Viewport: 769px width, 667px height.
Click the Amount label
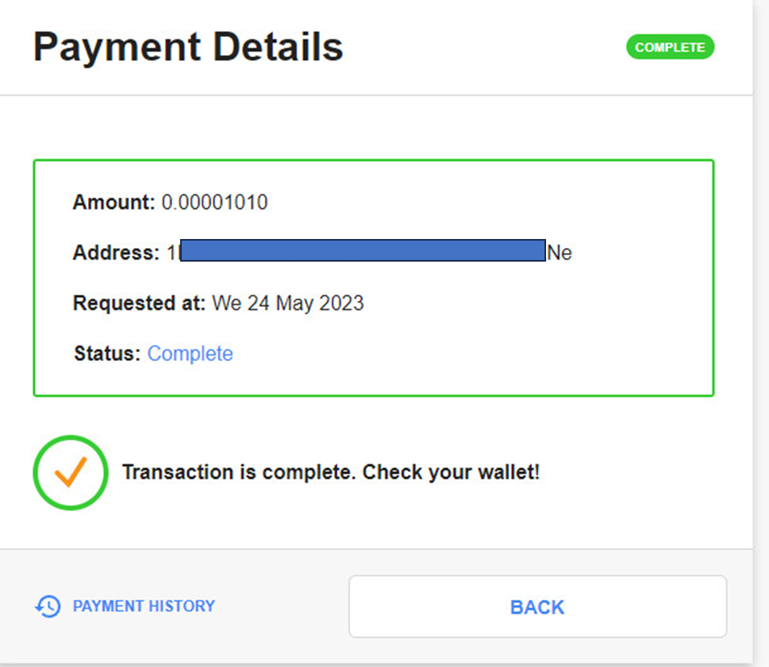point(113,202)
